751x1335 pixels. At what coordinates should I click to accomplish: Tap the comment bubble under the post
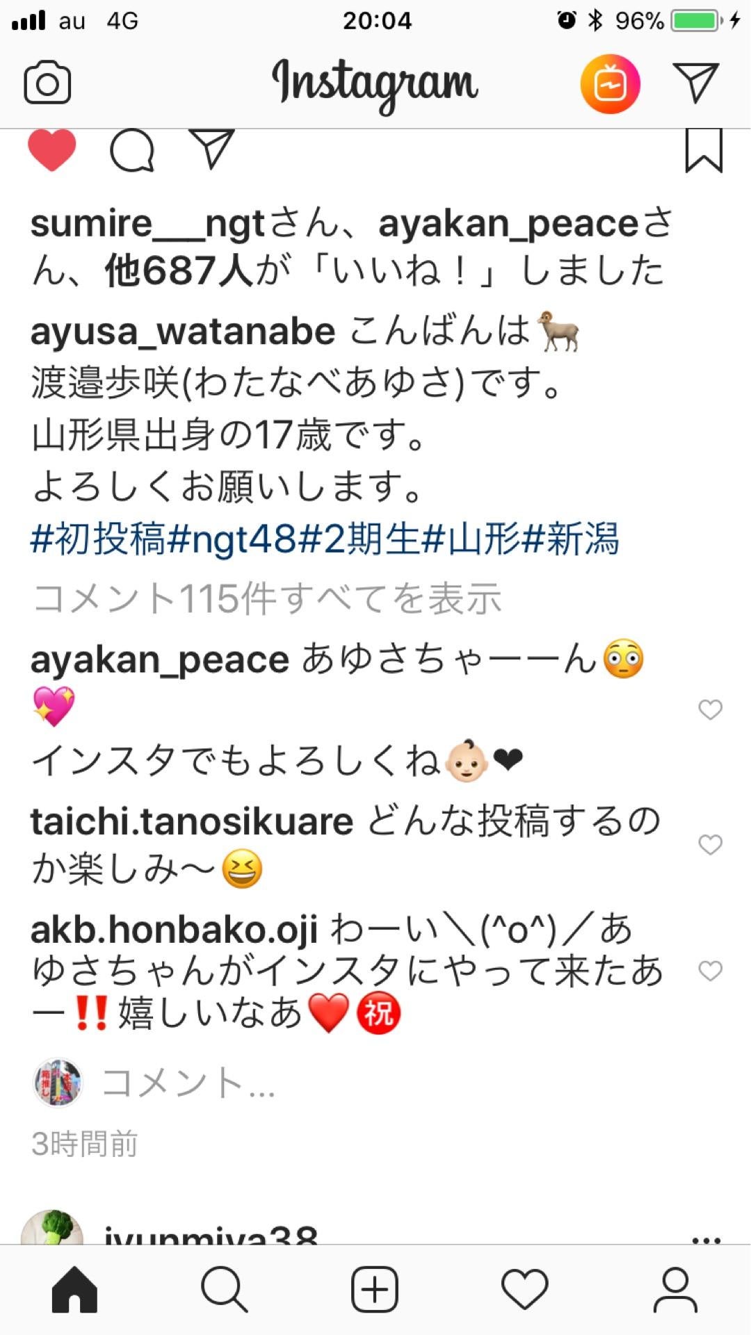[x=131, y=150]
